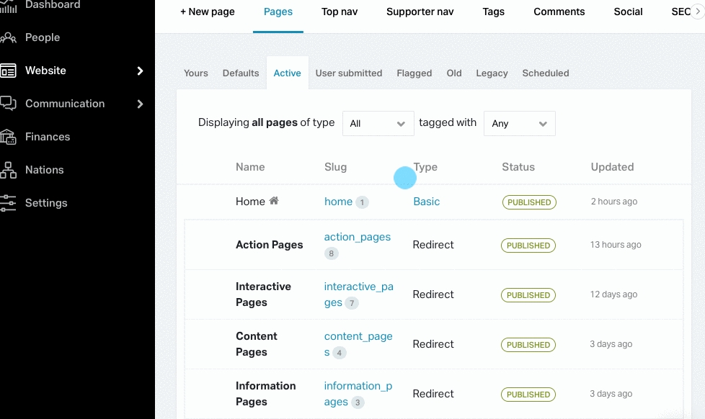705x419 pixels.
Task: Open Settings from the sidebar
Action: 46,203
